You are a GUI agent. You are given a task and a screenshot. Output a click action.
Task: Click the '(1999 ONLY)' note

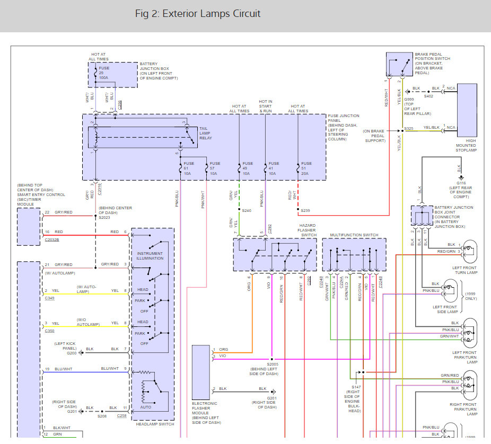(x=471, y=296)
